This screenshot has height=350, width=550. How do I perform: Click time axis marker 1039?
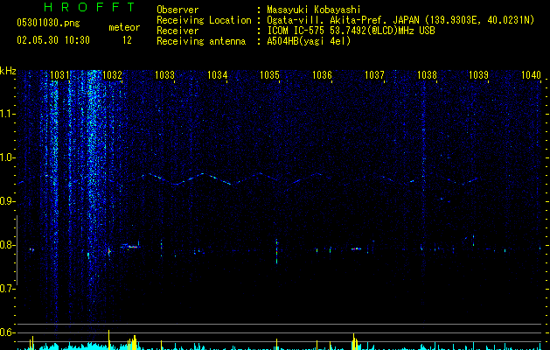(479, 74)
